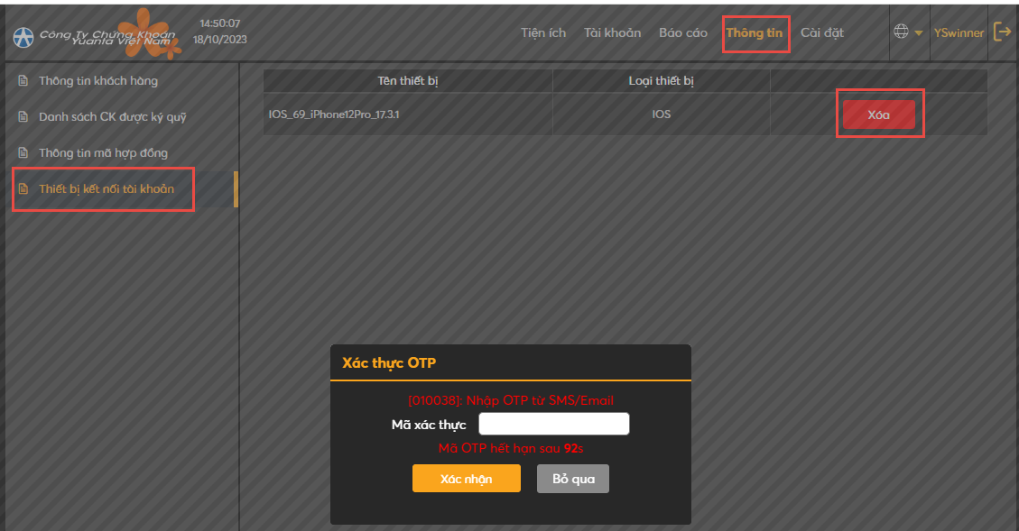
Task: Click document icon beside Thông tin khách hàng
Action: 23,80
